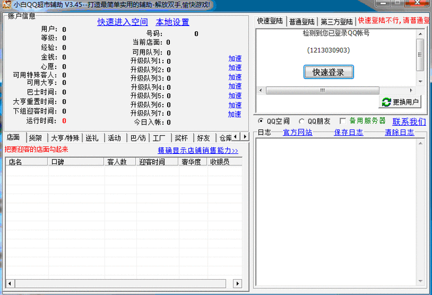Switch to the 普通登陆 login tab
This screenshot has width=432, height=295.
pos(303,22)
